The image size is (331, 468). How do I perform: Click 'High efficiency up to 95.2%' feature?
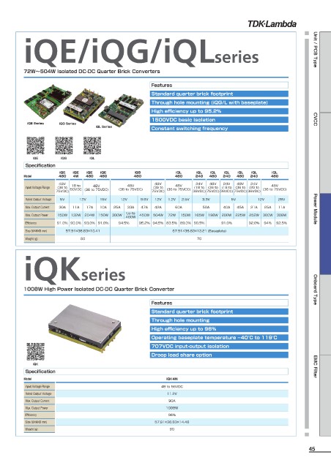click(x=219, y=111)
